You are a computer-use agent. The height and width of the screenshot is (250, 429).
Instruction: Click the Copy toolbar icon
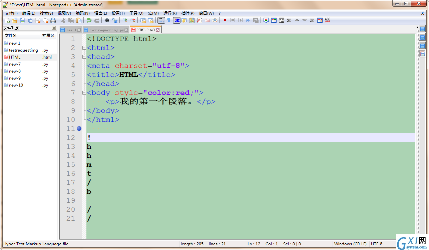pos(71,20)
